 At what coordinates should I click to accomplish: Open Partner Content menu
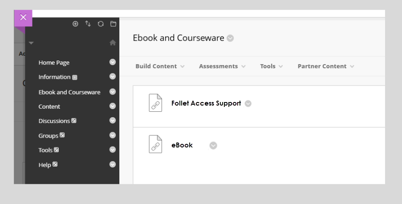click(x=326, y=66)
